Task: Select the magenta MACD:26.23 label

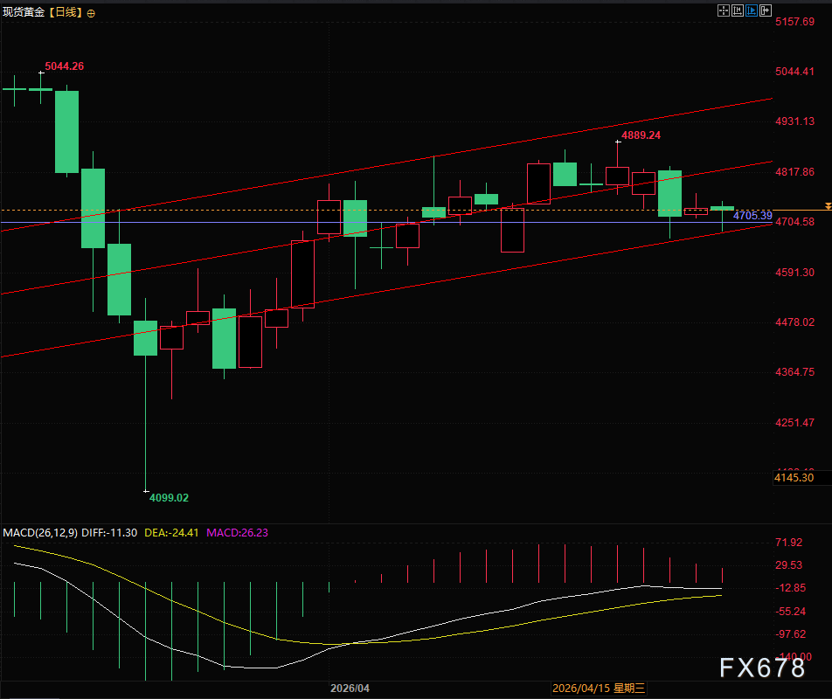Action: 237,532
